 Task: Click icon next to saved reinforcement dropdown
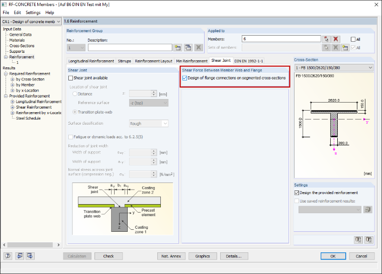click(x=368, y=210)
